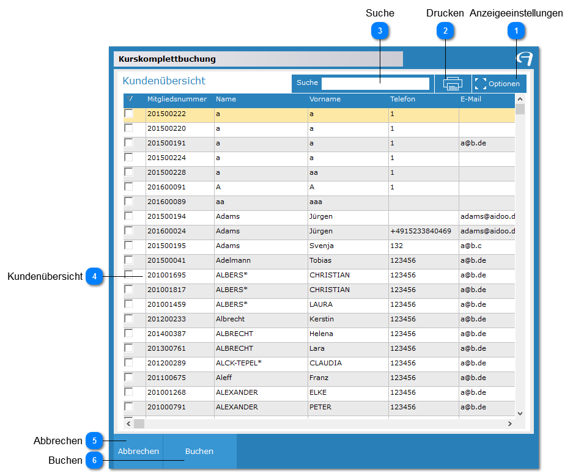This screenshot has width=573, height=476.
Task: Focus the Suche search field
Action: click(375, 84)
